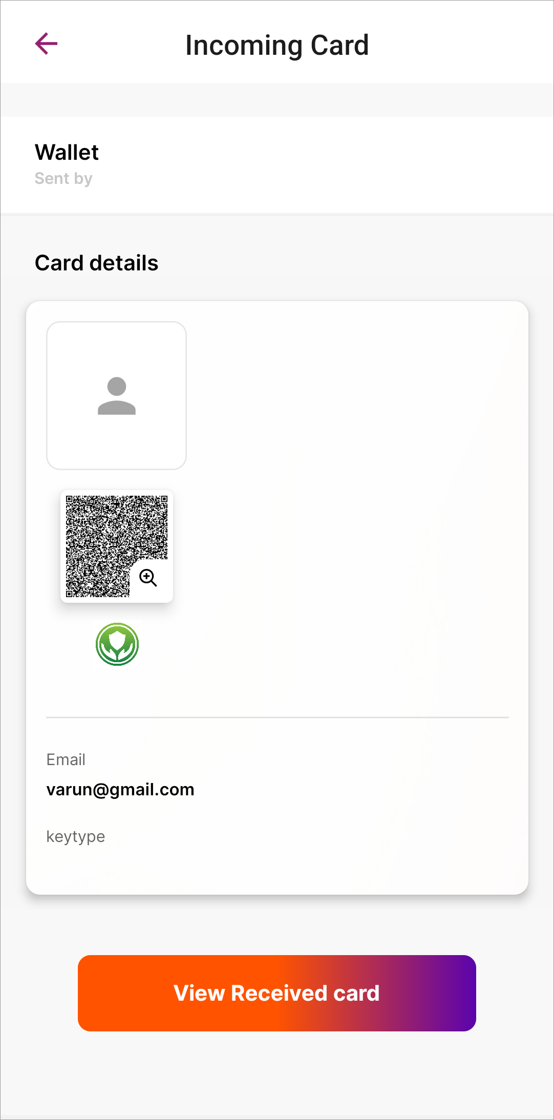Click the green shield verification badge
This screenshot has width=554, height=1120.
(x=117, y=644)
